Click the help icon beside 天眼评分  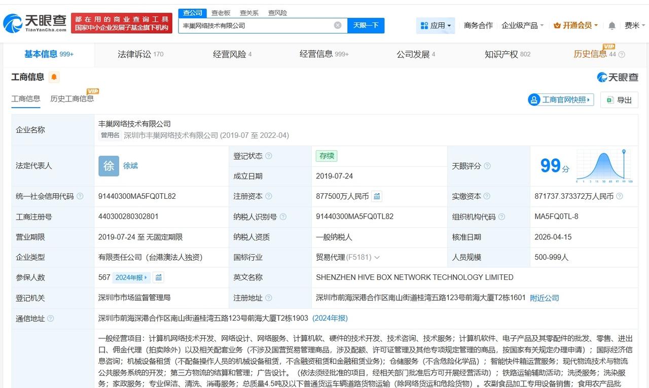pos(487,166)
